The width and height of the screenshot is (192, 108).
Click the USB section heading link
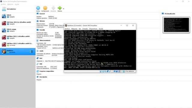point(41,64)
